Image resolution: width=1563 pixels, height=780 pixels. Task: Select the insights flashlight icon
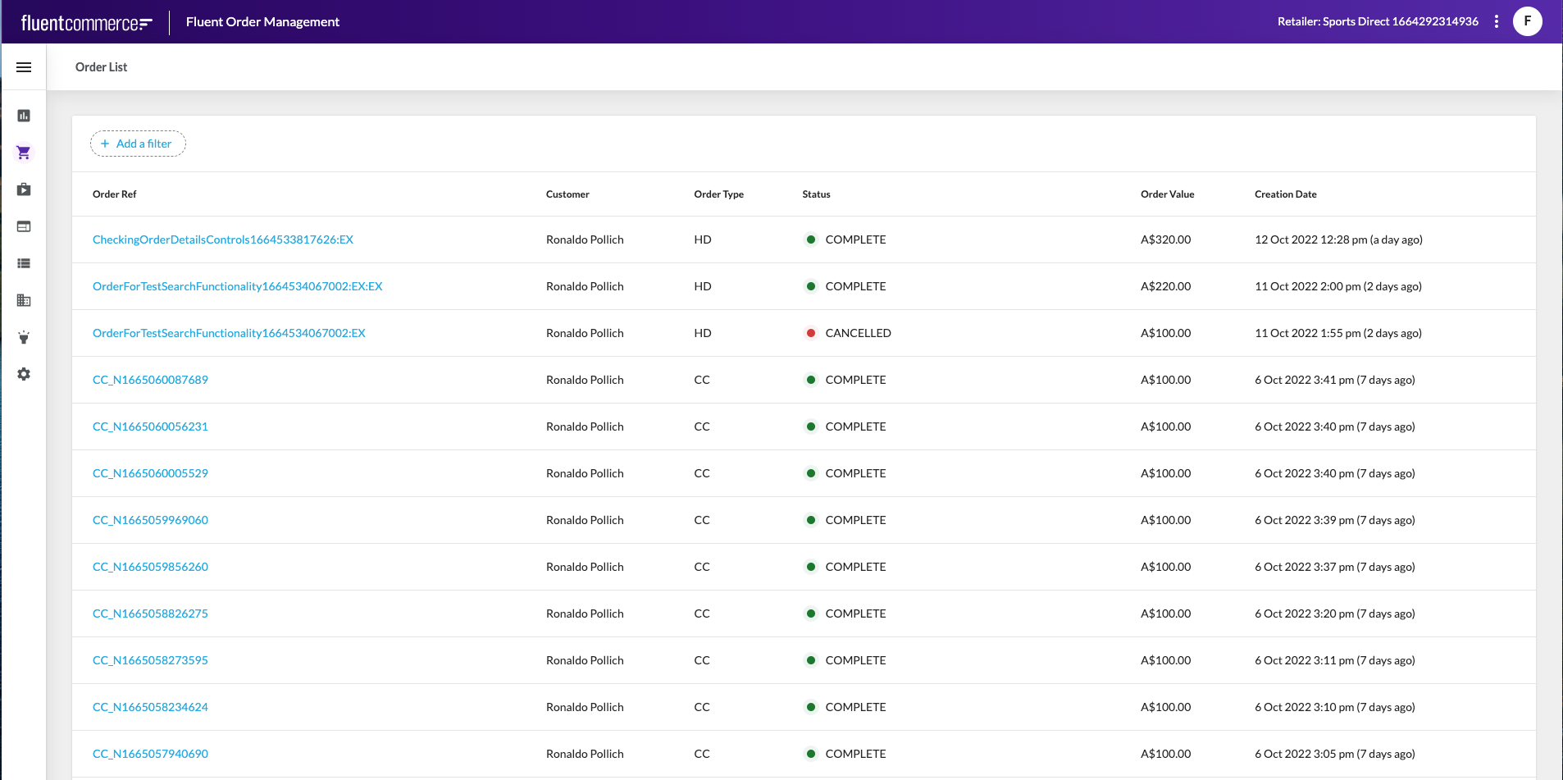click(x=24, y=337)
